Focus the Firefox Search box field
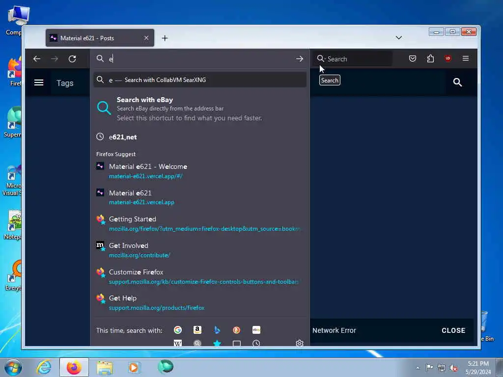 pos(352,59)
